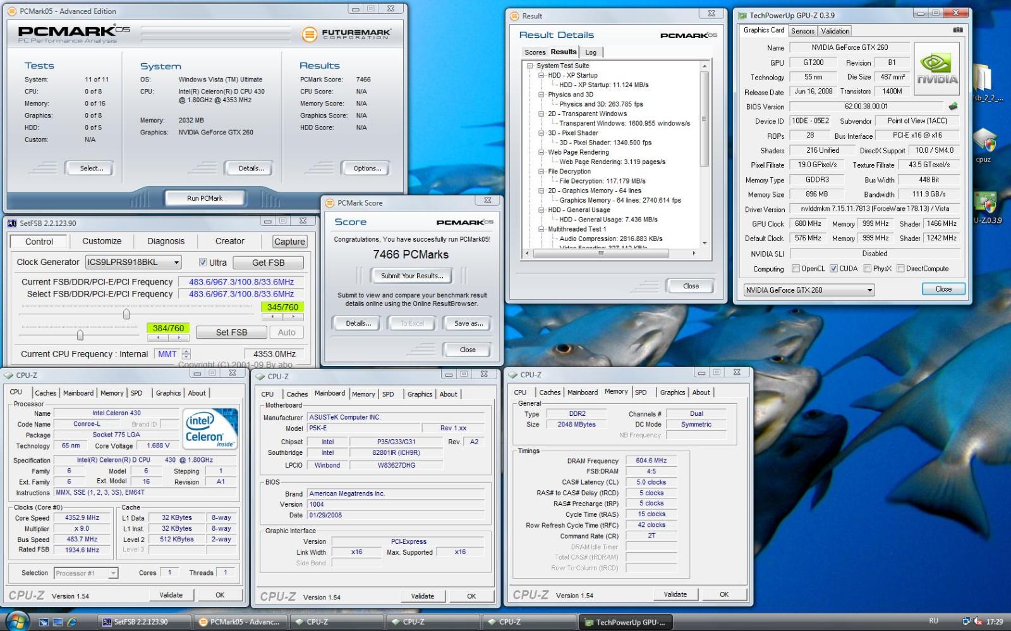The image size is (1011, 631).
Task: Click the PCMark05 title bar icon
Action: (x=12, y=11)
